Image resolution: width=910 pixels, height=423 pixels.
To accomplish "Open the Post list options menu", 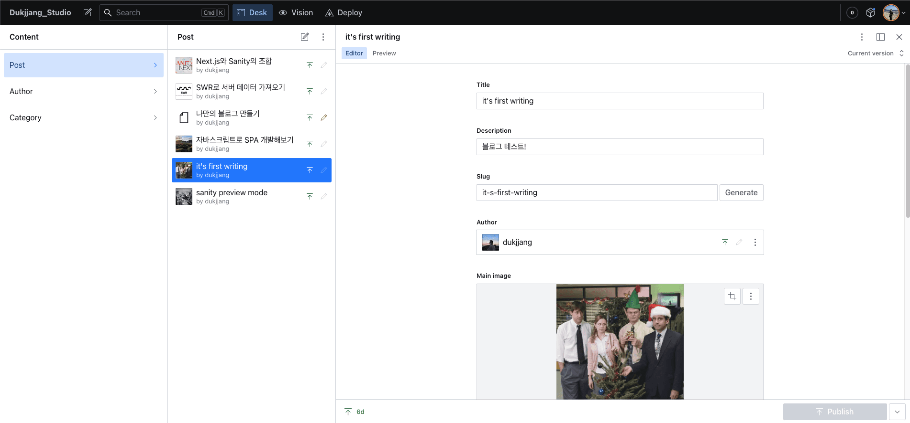I will click(x=323, y=37).
